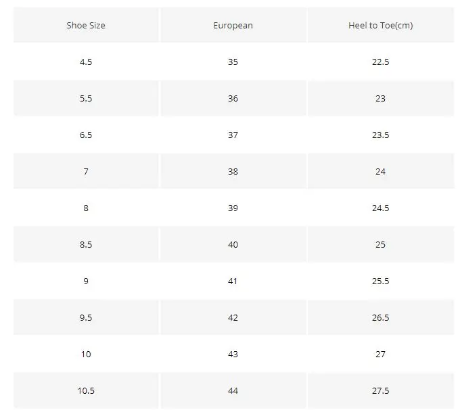Select European size 38 cell
This screenshot has width=460, height=410.
tap(233, 171)
